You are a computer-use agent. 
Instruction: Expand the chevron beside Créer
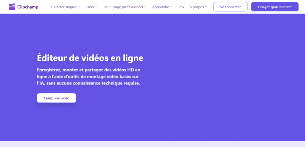97,7
